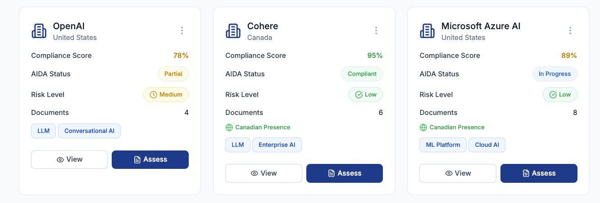Open the OpenAI card options menu
The width and height of the screenshot is (600, 203).
(182, 31)
